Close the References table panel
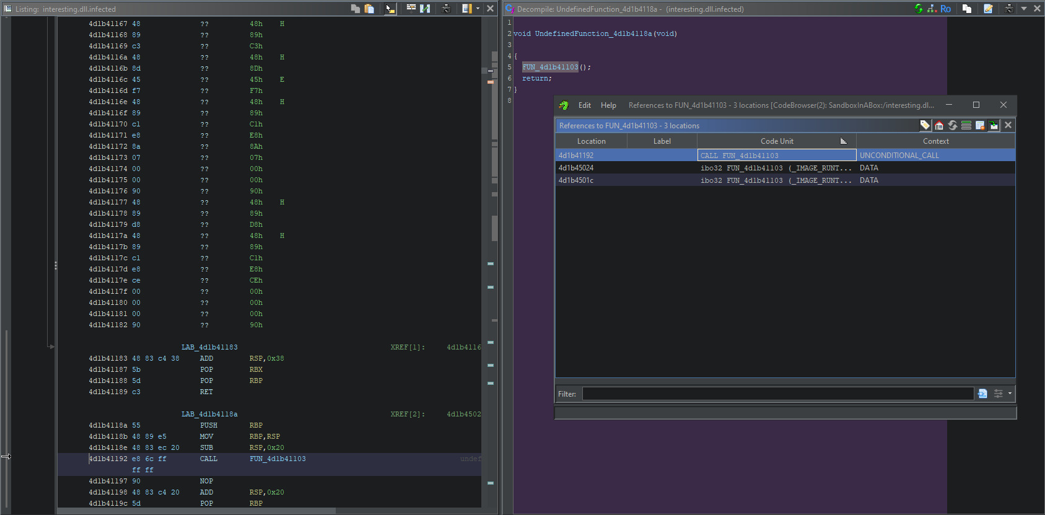This screenshot has height=515, width=1045. coord(1008,125)
